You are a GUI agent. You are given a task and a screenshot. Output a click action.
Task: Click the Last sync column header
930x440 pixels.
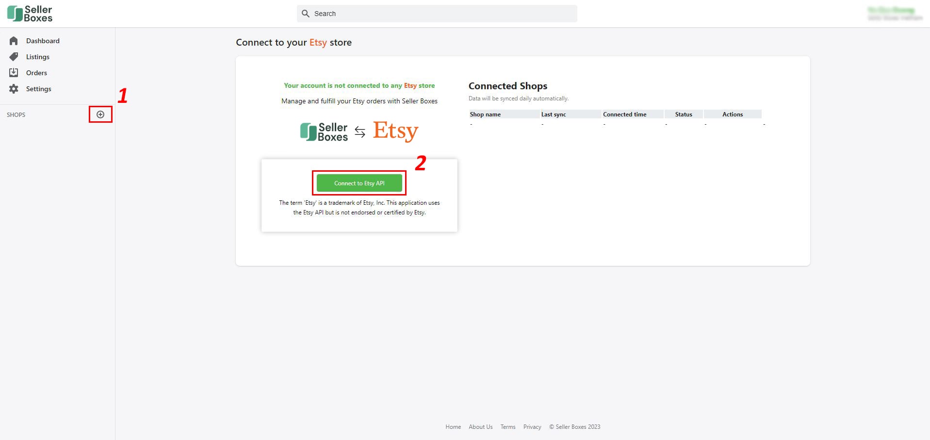click(x=554, y=114)
